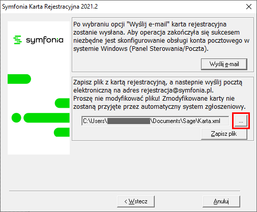
Task: Save the registration card with Zapisz plik
Action: 224,134
